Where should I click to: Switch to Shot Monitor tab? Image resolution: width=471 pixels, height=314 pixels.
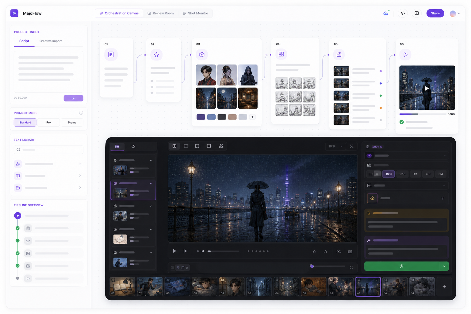click(195, 13)
